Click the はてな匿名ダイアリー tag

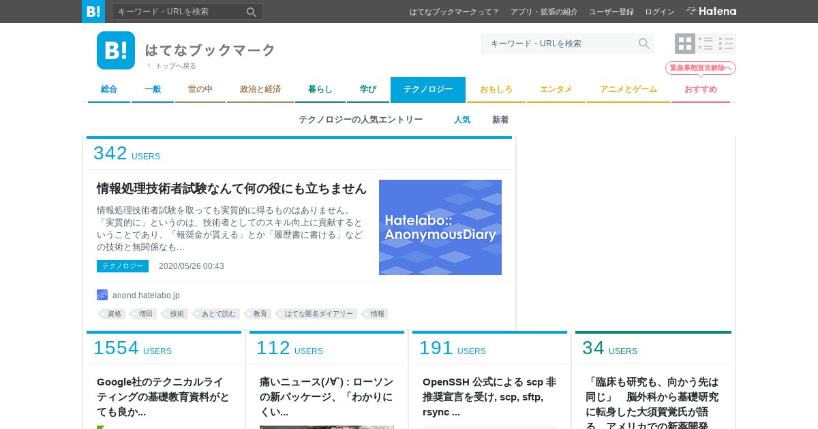(x=317, y=314)
